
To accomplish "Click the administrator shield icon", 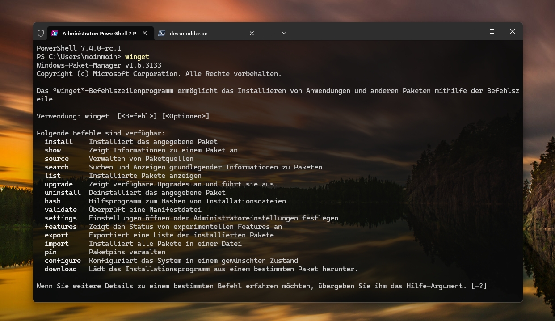I will click(41, 33).
